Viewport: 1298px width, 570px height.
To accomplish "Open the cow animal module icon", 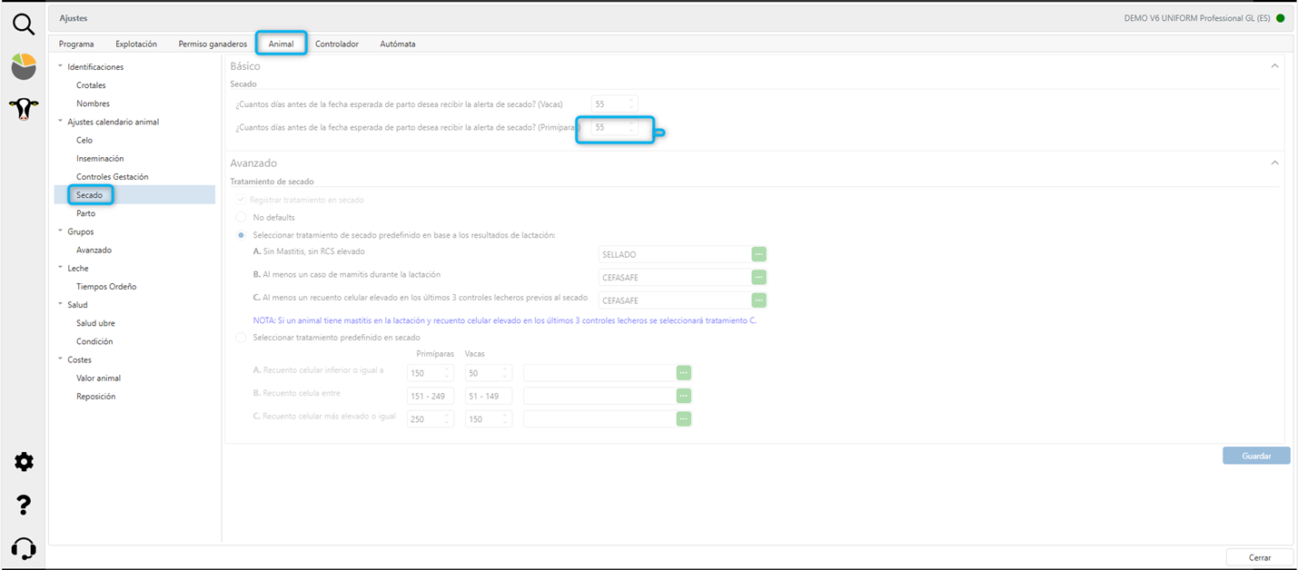I will [x=24, y=110].
